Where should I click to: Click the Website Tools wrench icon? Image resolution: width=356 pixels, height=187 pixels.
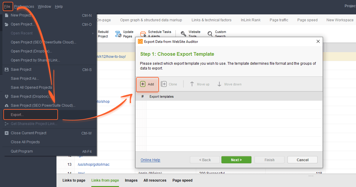point(184,34)
